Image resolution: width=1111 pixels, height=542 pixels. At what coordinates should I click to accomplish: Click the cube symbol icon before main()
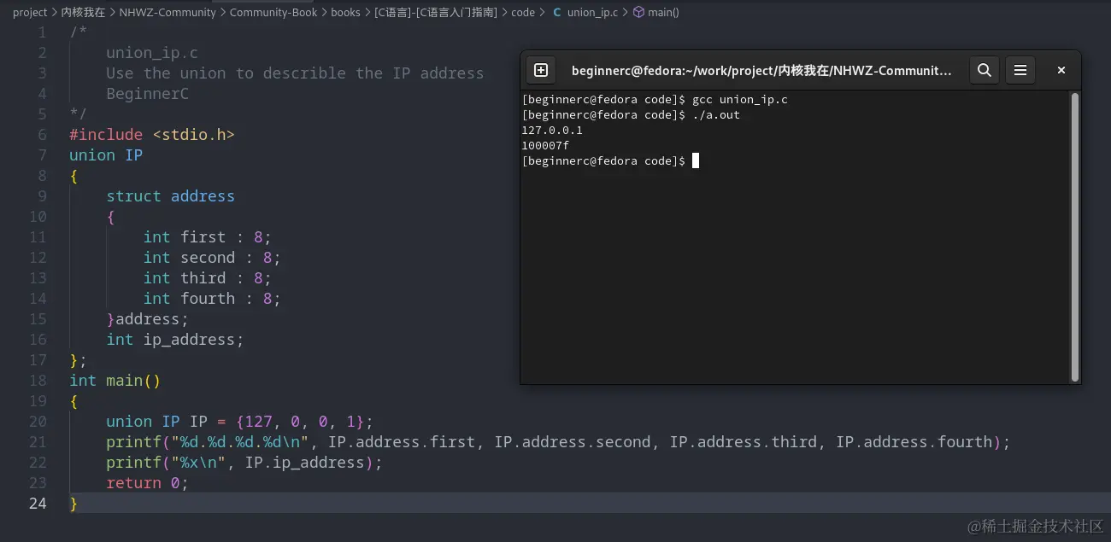pyautogui.click(x=638, y=13)
